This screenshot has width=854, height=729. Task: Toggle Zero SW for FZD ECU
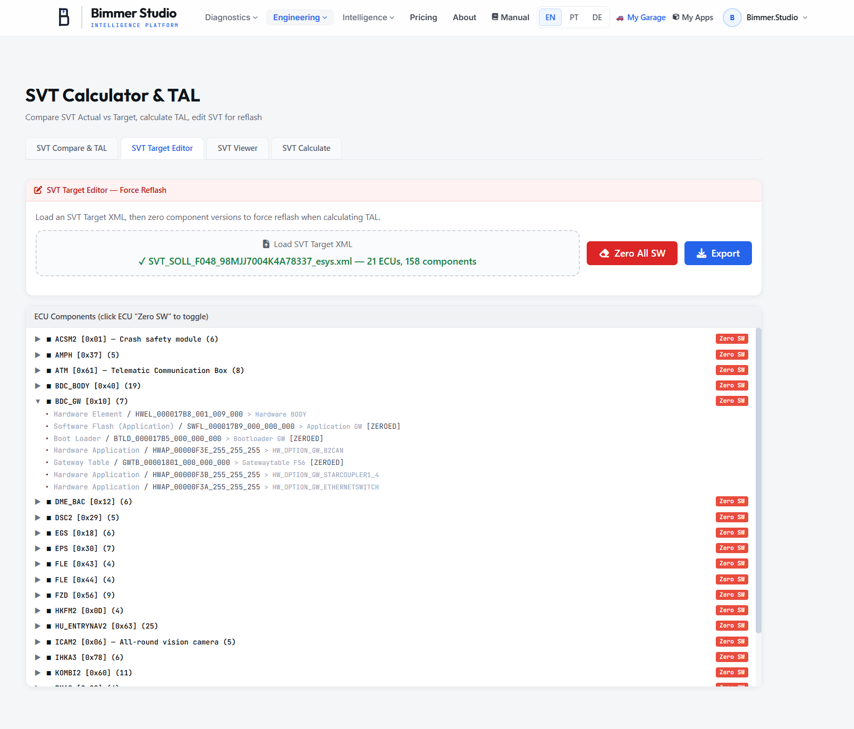(x=732, y=595)
